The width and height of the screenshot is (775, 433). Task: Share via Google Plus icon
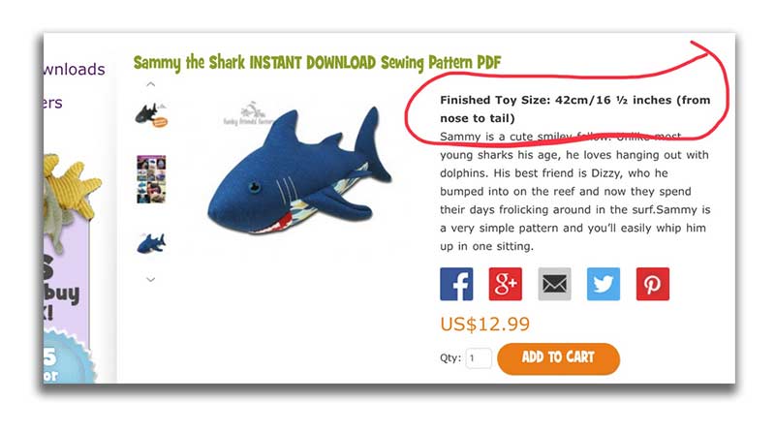click(505, 284)
